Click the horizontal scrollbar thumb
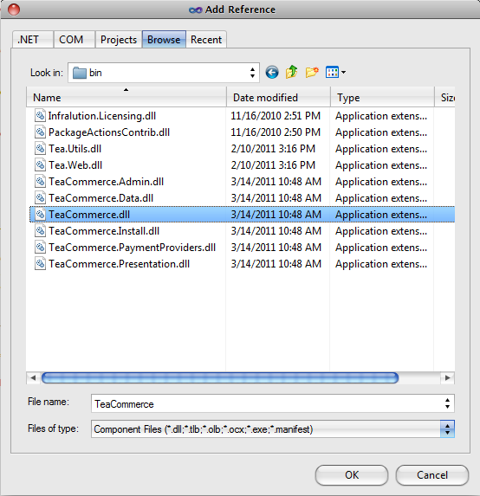 coord(220,377)
